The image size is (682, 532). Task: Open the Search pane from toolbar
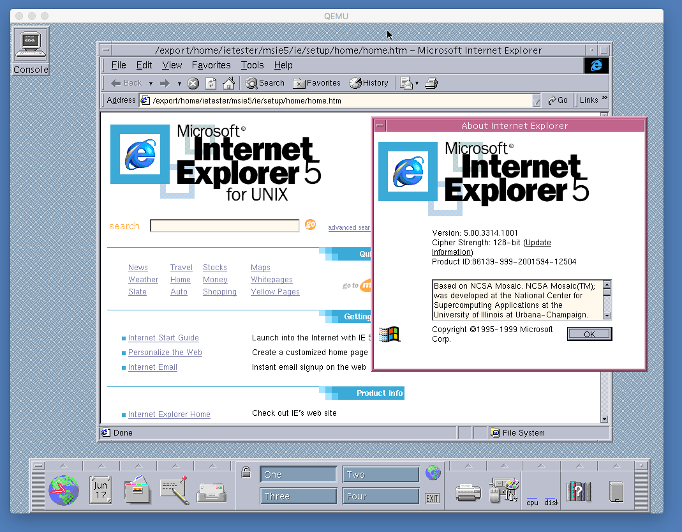[265, 83]
